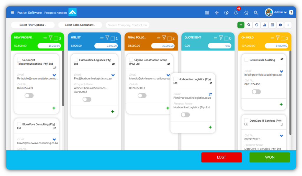Expand chevron on GreenFields Auditing card

pos(281,71)
